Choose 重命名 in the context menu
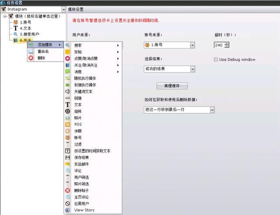This screenshot has width=280, height=215. click(x=45, y=51)
